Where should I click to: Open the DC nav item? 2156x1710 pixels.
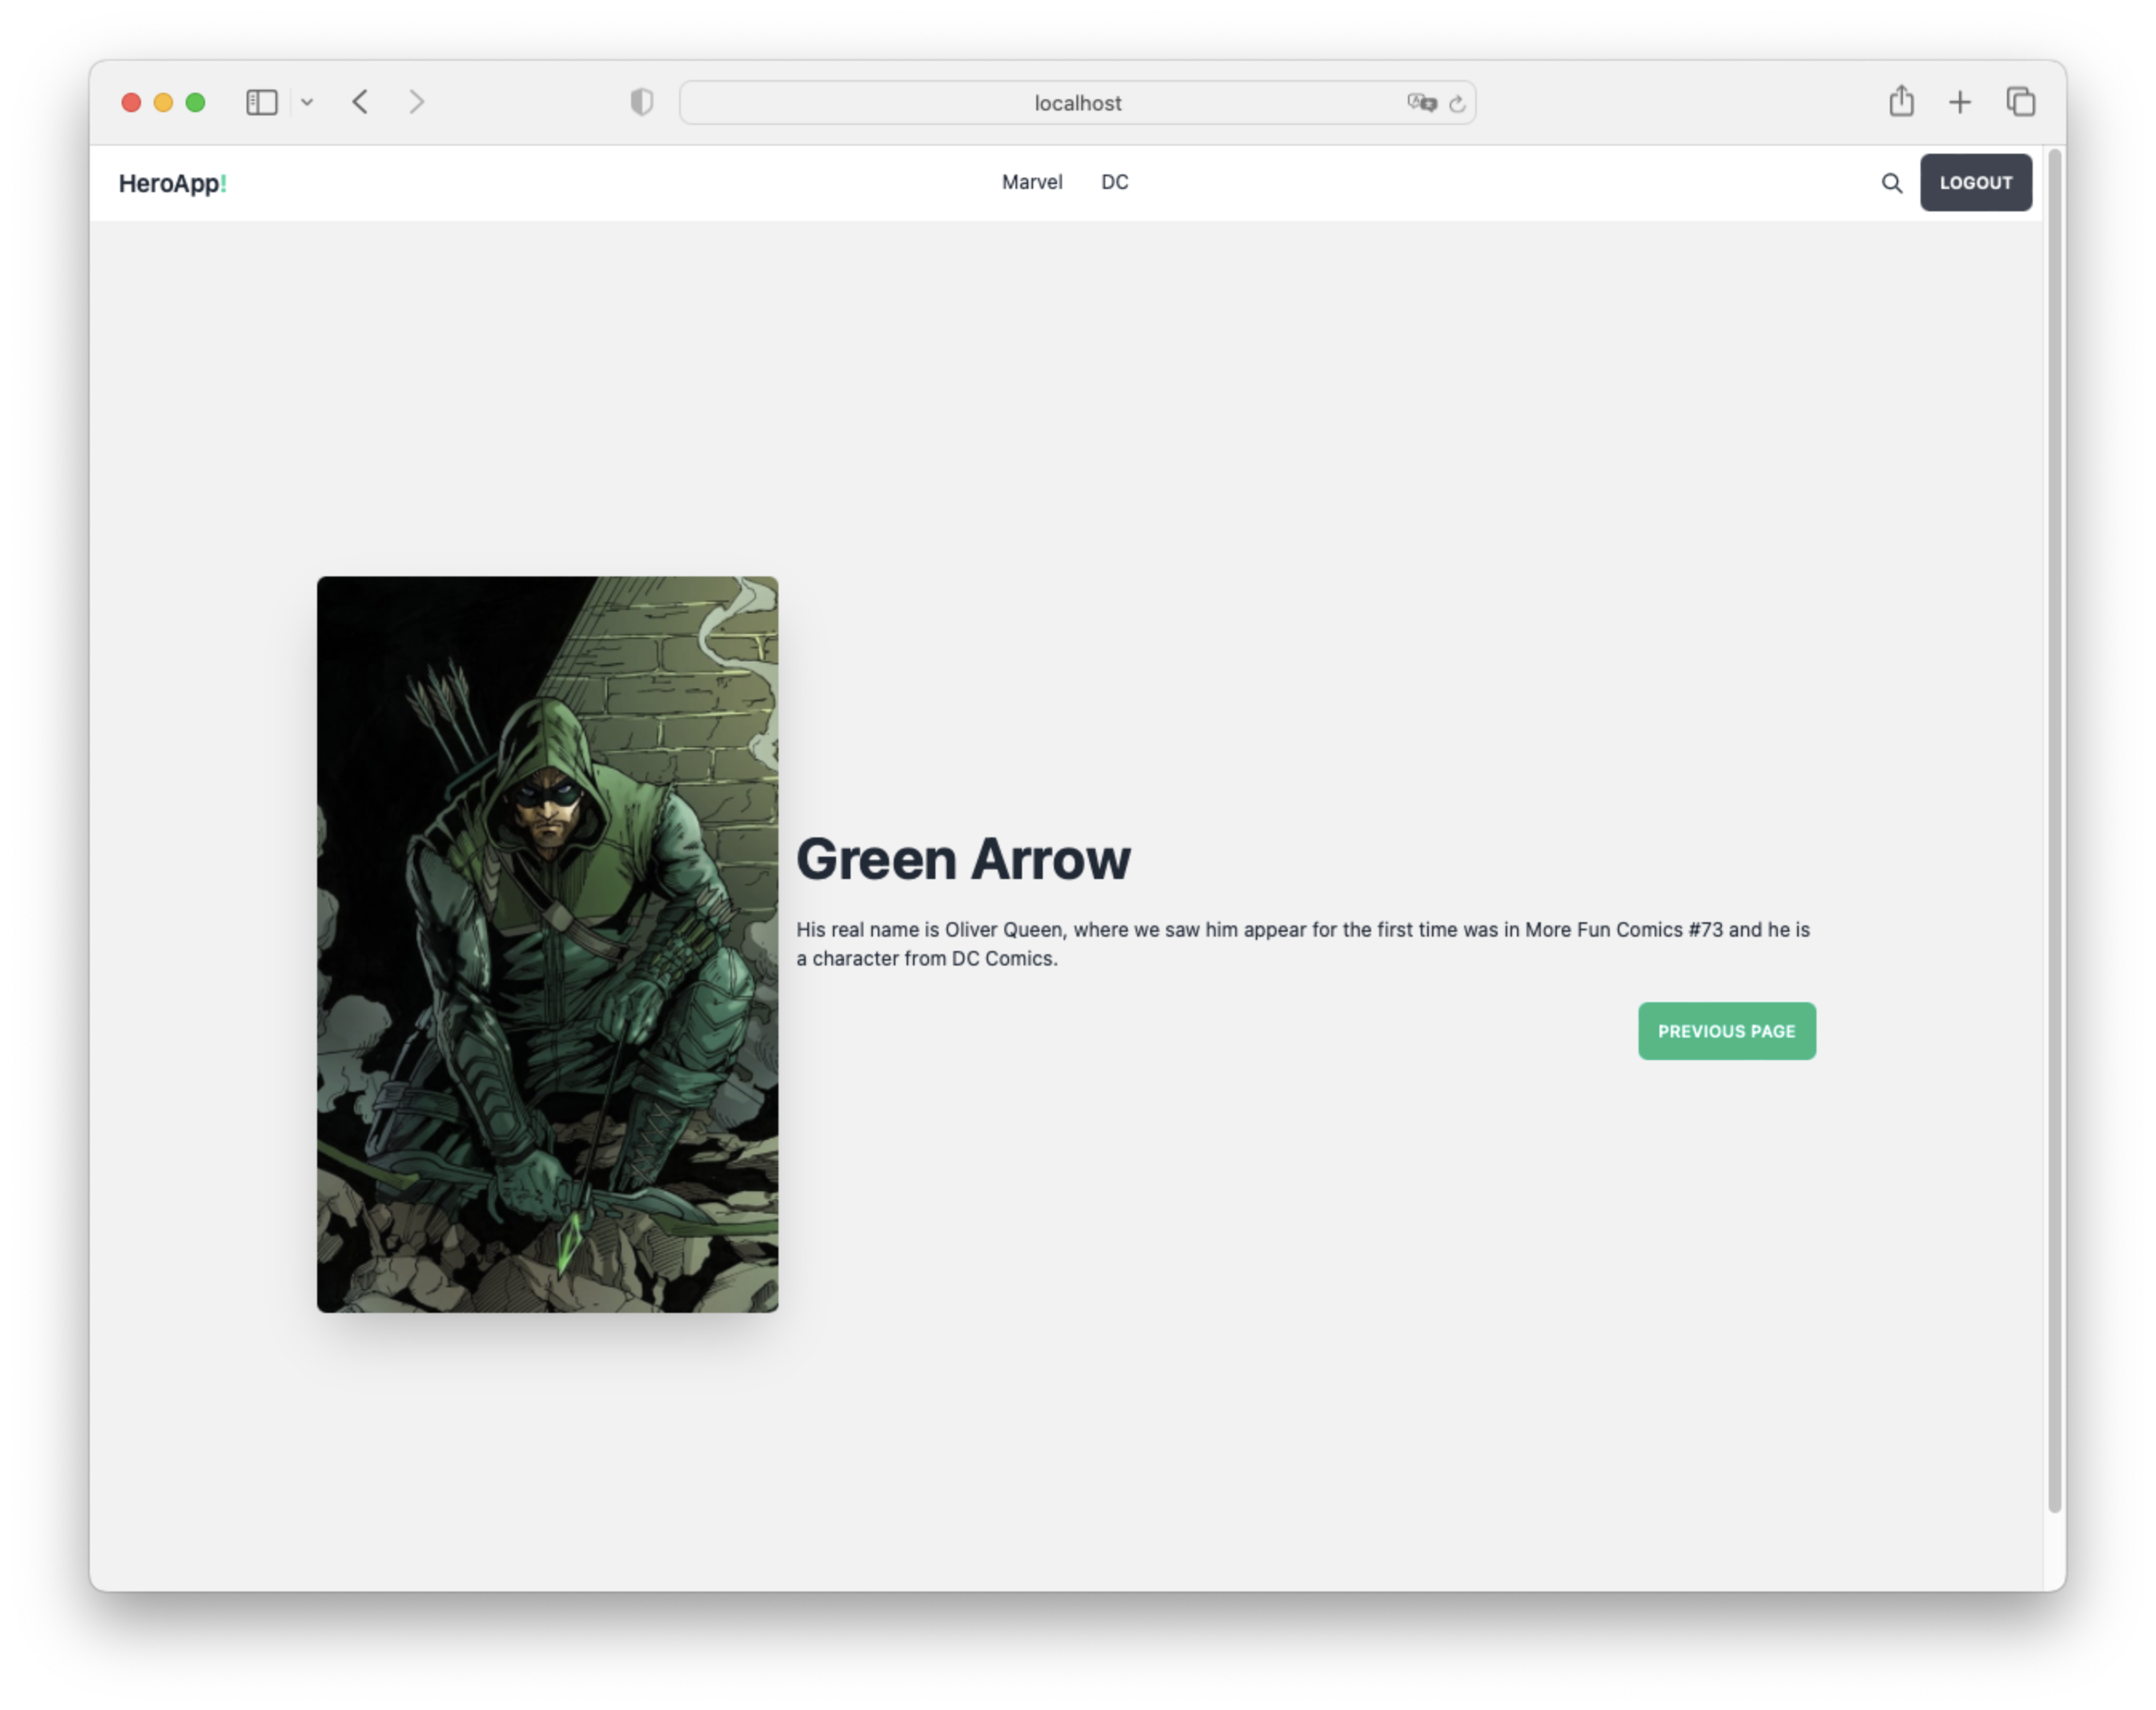[1114, 182]
